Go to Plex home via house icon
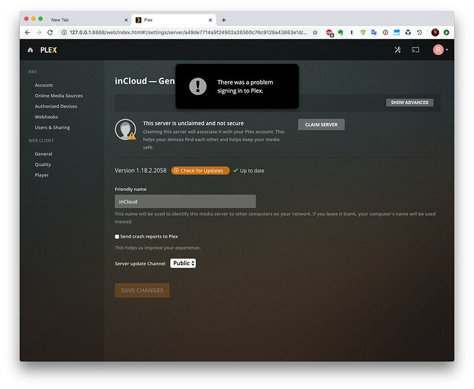 30,50
